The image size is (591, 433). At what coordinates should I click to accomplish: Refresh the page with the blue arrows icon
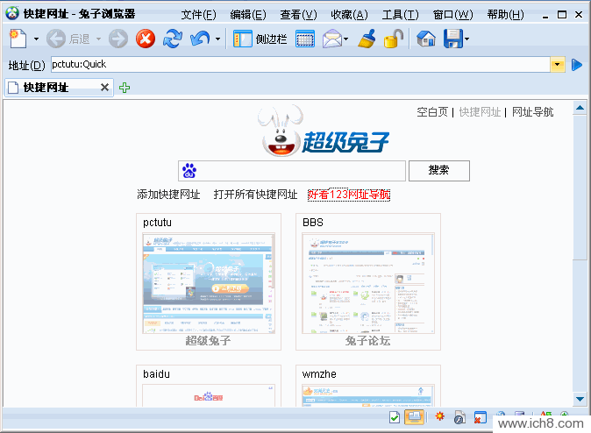pos(173,39)
